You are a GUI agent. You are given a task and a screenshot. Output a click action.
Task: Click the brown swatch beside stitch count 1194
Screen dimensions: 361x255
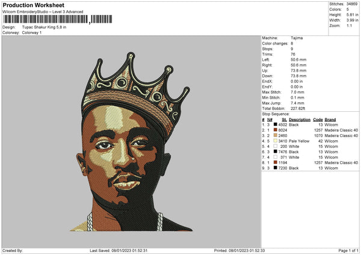click(276, 162)
